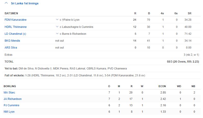Open bowler PJ Cummins profile
This screenshot has height=118, width=203.
click(11, 105)
